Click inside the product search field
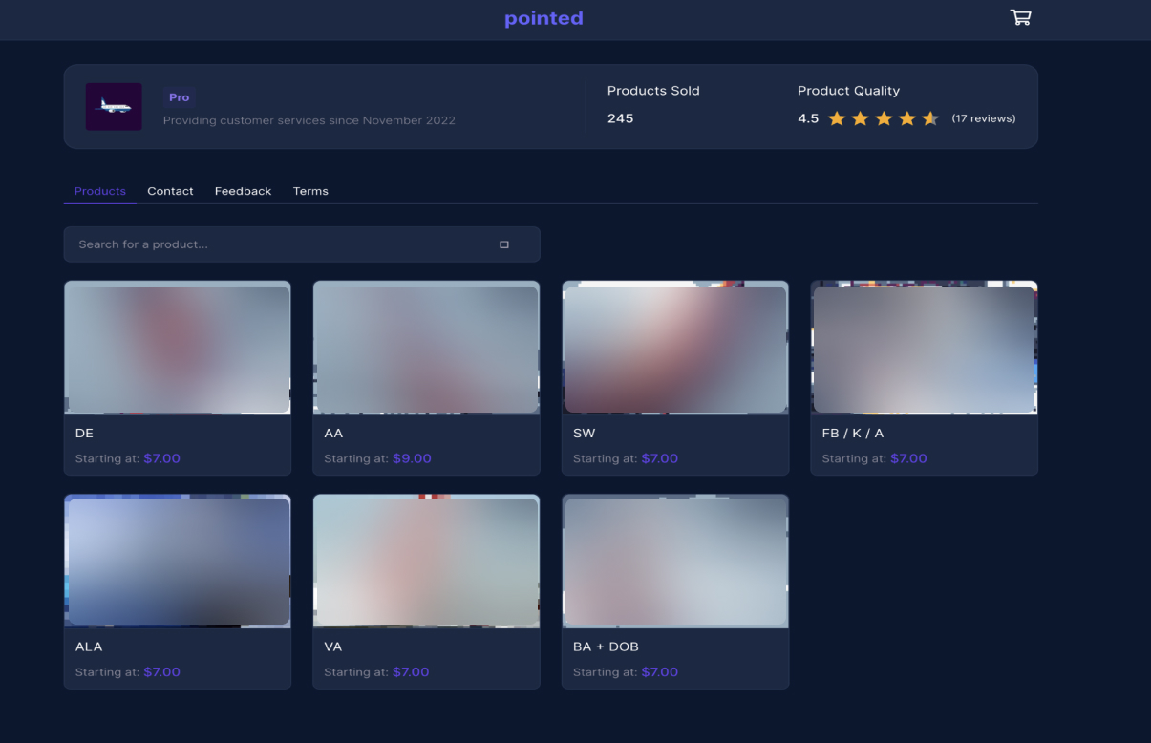Screen dimensions: 1151x743 239,244
